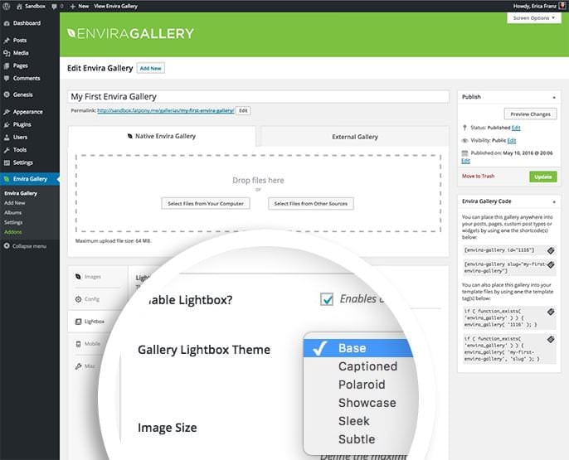Edit the Published status
The image size is (569, 460).
coord(516,128)
